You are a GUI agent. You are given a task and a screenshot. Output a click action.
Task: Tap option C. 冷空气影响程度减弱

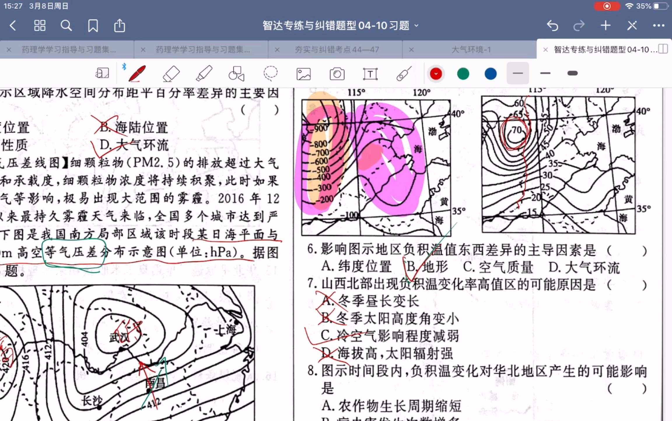pyautogui.click(x=390, y=336)
